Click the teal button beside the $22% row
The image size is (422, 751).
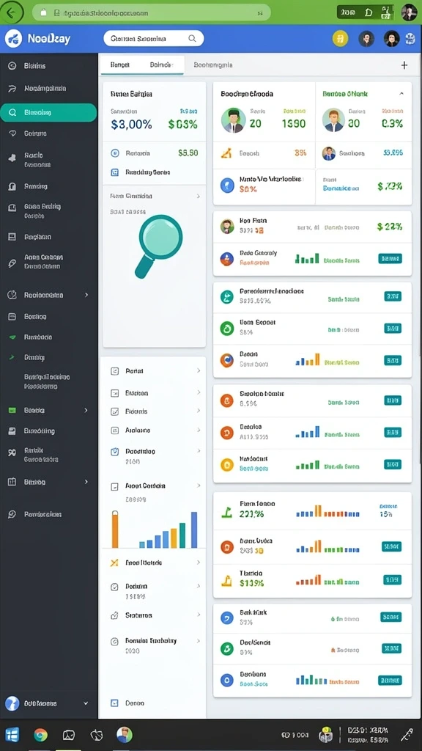click(x=390, y=259)
